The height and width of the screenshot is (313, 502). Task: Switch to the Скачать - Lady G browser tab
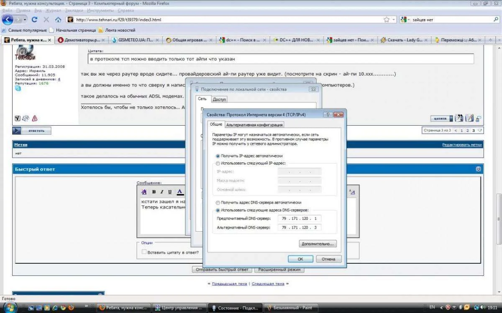[x=405, y=40]
